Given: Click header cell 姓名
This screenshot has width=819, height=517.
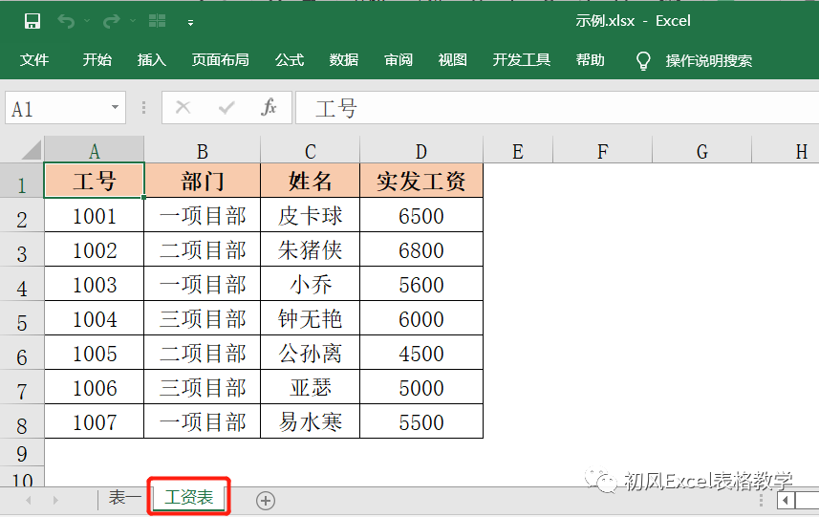Looking at the screenshot, I should 311,181.
